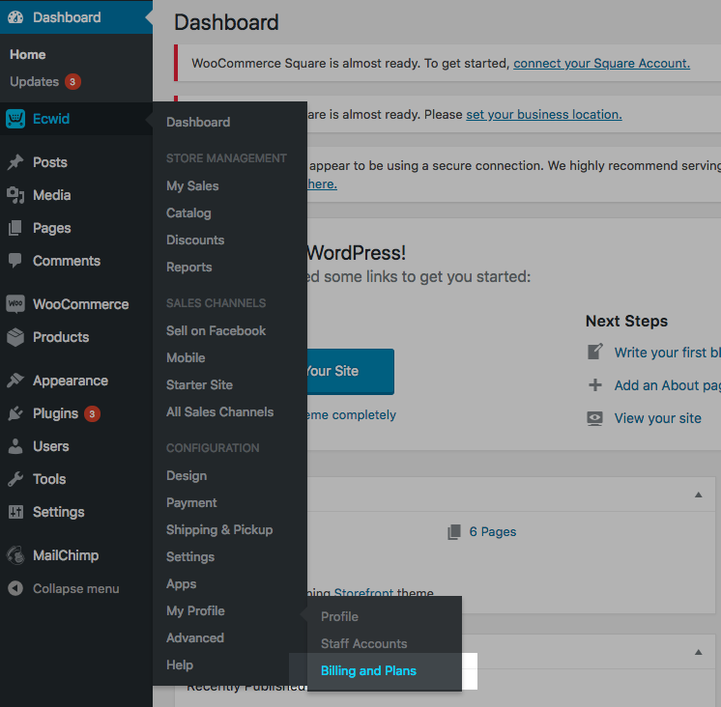Open MailChimp in the sidebar
721x707 pixels.
66,555
